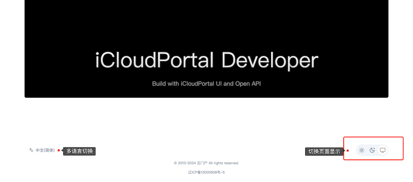
Task: Click the Build with iCloudPortal UI subtitle
Action: coord(206,84)
